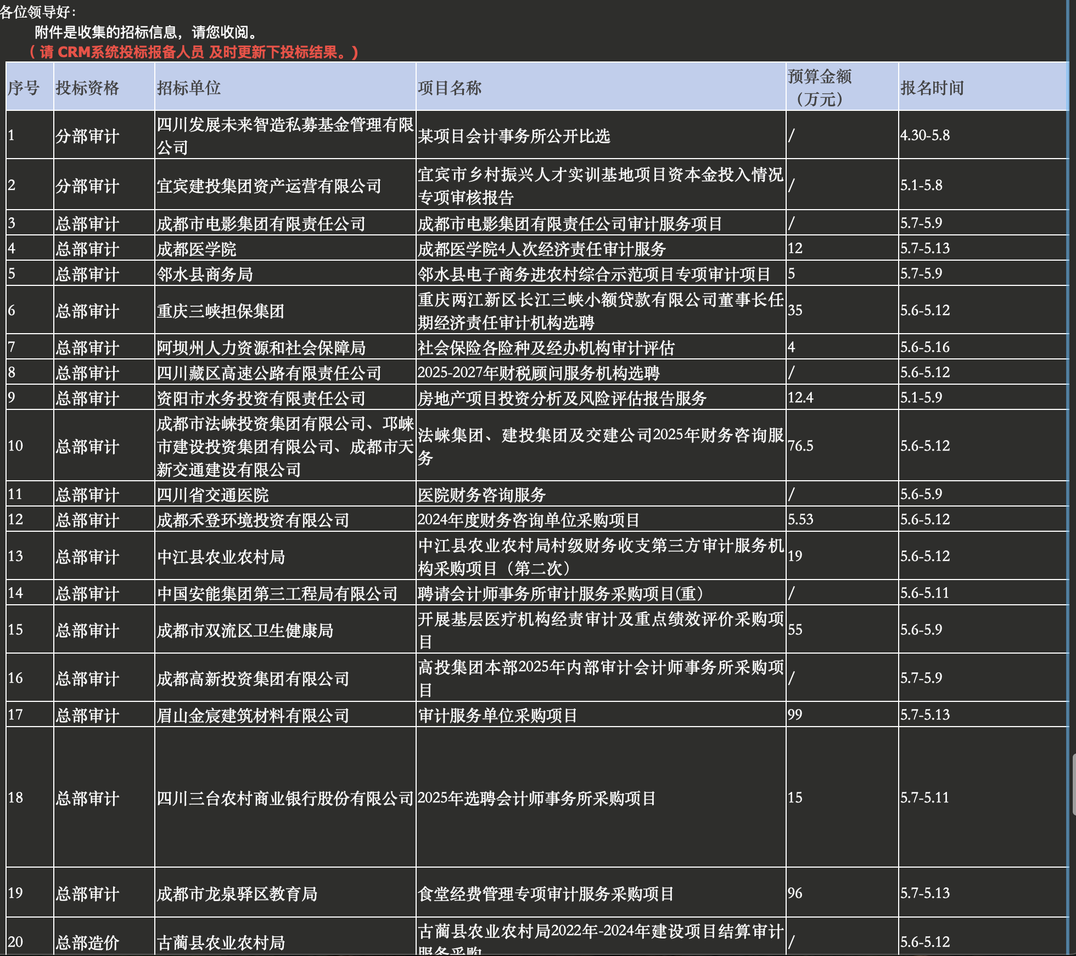The height and width of the screenshot is (956, 1076).
Task: Click the vertical scrollbar thumb at right edge
Action: (x=1074, y=785)
